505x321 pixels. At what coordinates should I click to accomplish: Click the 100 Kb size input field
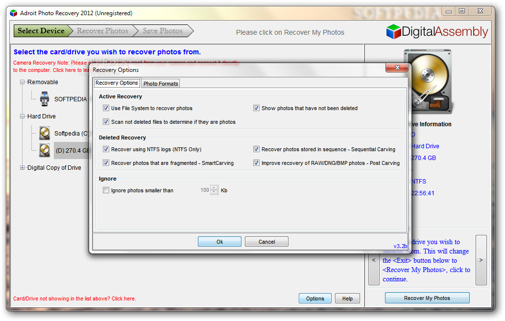pos(204,190)
